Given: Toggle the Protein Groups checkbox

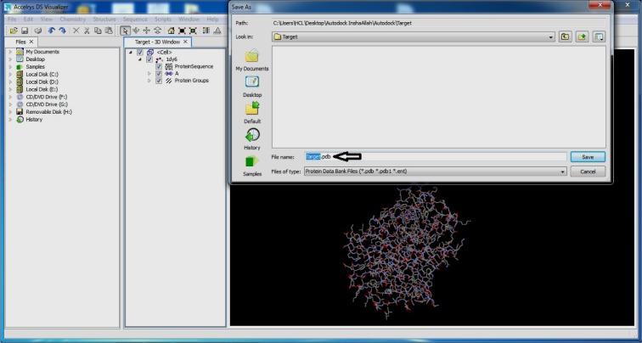Looking at the screenshot, I should (159, 81).
